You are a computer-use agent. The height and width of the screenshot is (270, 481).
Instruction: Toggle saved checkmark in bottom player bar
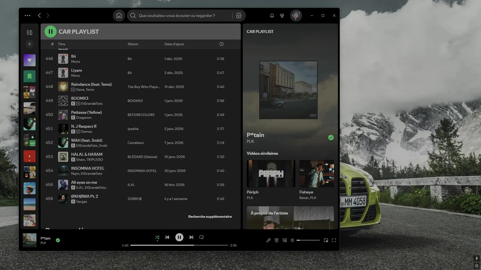point(58,240)
